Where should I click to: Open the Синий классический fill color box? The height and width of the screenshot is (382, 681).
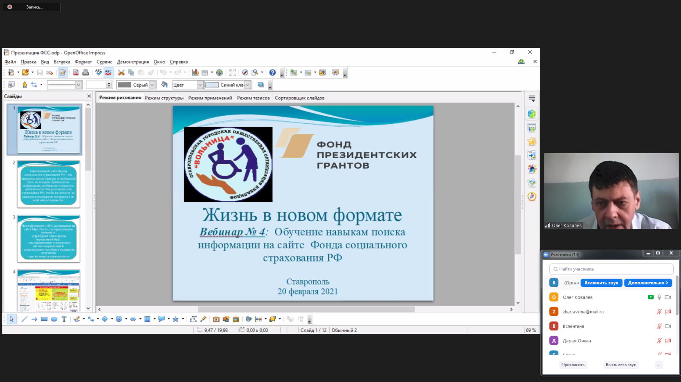pyautogui.click(x=227, y=85)
